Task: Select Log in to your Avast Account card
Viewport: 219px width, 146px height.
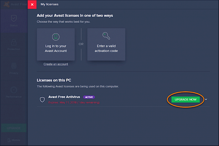Action: coord(56,44)
